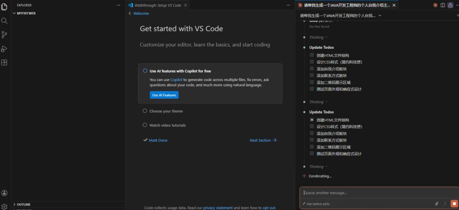This screenshot has height=210, width=459.
Task: Open the session title dropdown chevron
Action: click(380, 15)
